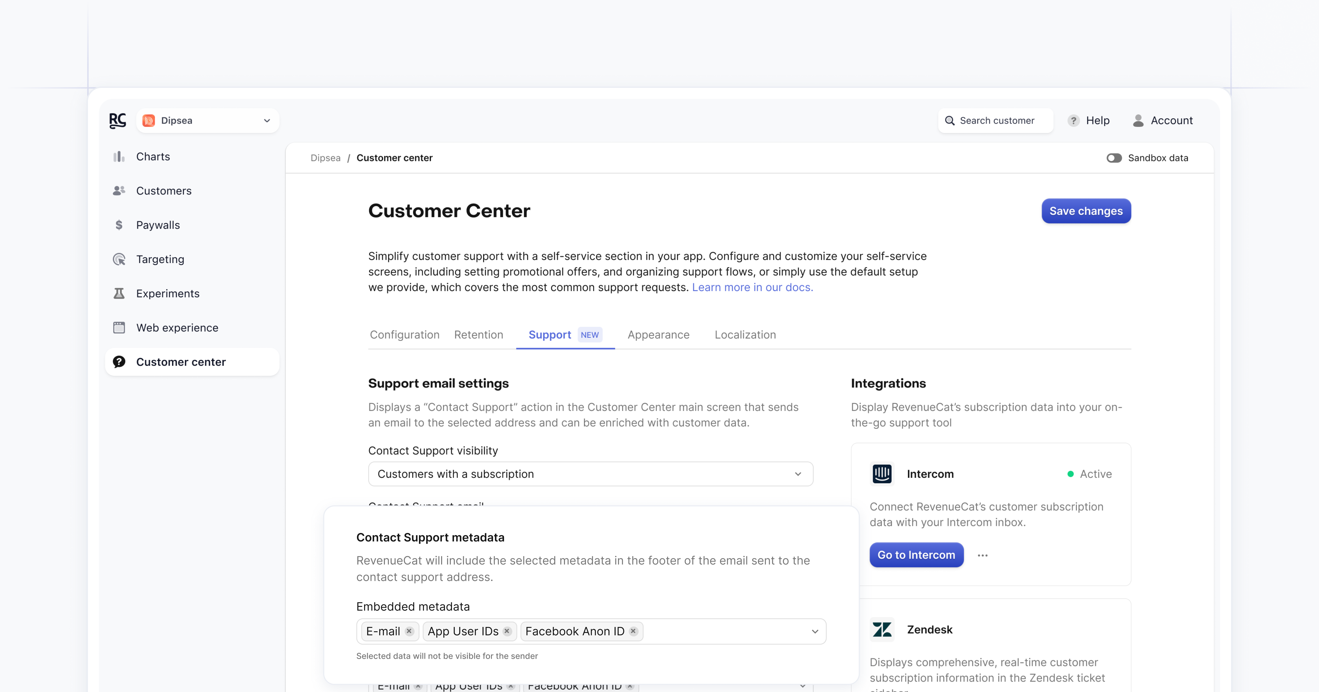Remove the Facebook Anon ID tag
This screenshot has width=1319, height=692.
[x=633, y=631]
